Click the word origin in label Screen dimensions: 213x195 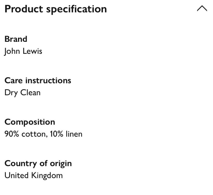point(61,163)
